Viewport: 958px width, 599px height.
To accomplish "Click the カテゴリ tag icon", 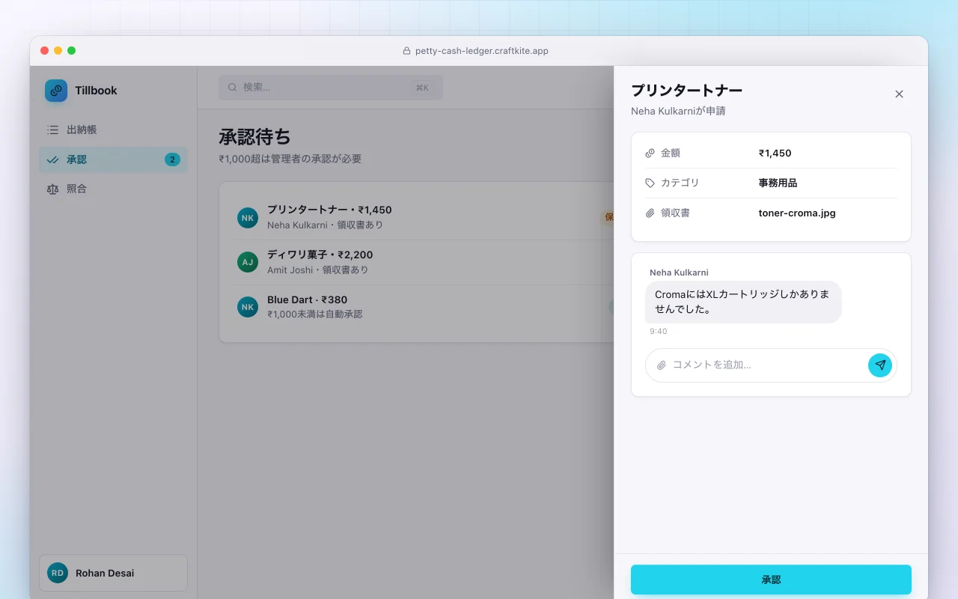I will click(x=650, y=183).
